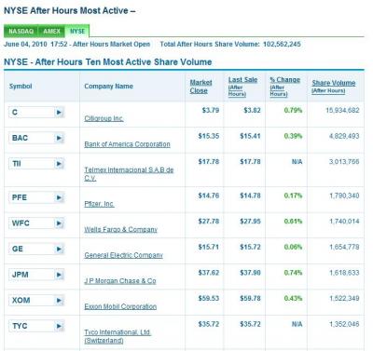
Task: Click arrow icon beside GE symbol
Action: (60, 249)
